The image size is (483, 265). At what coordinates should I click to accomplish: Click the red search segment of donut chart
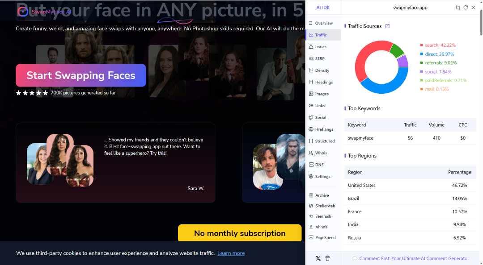click(x=363, y=58)
